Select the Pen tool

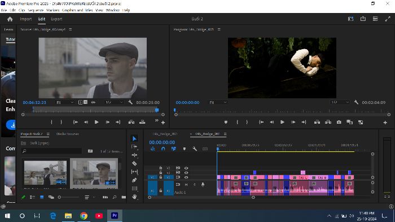point(134,180)
